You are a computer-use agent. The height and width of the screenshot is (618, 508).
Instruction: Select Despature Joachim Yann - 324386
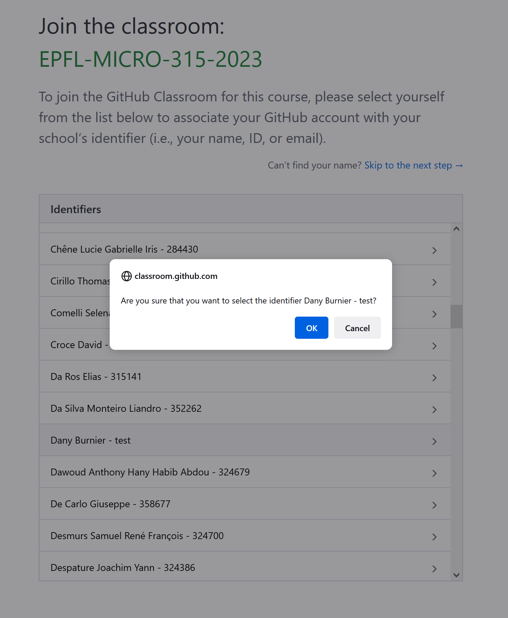coord(123,567)
